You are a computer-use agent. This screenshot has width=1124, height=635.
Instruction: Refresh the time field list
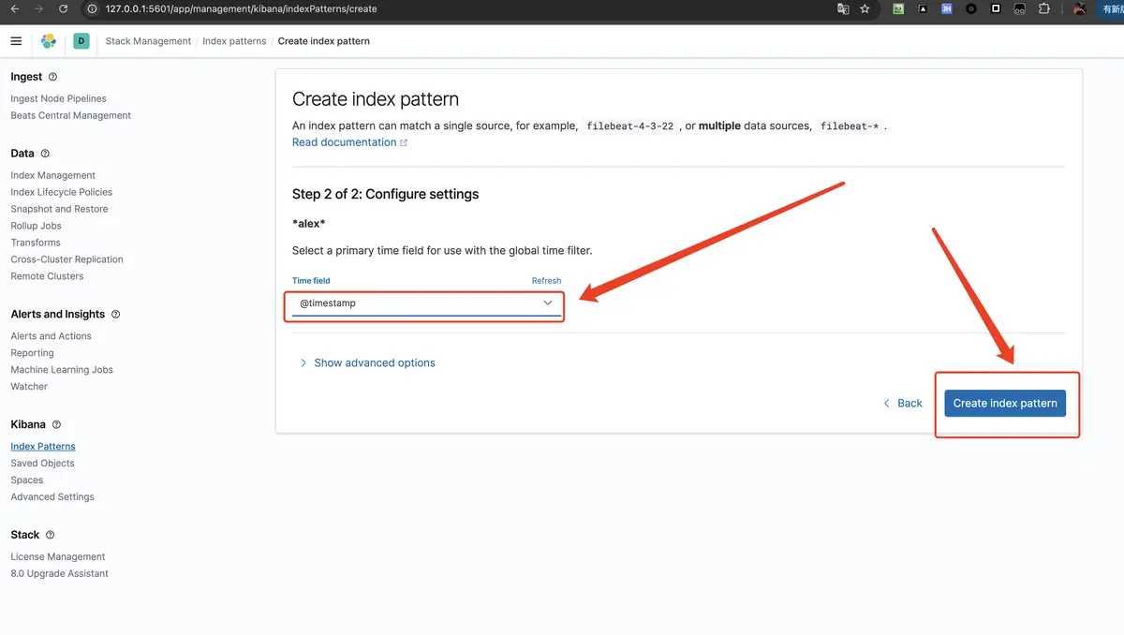[546, 281]
